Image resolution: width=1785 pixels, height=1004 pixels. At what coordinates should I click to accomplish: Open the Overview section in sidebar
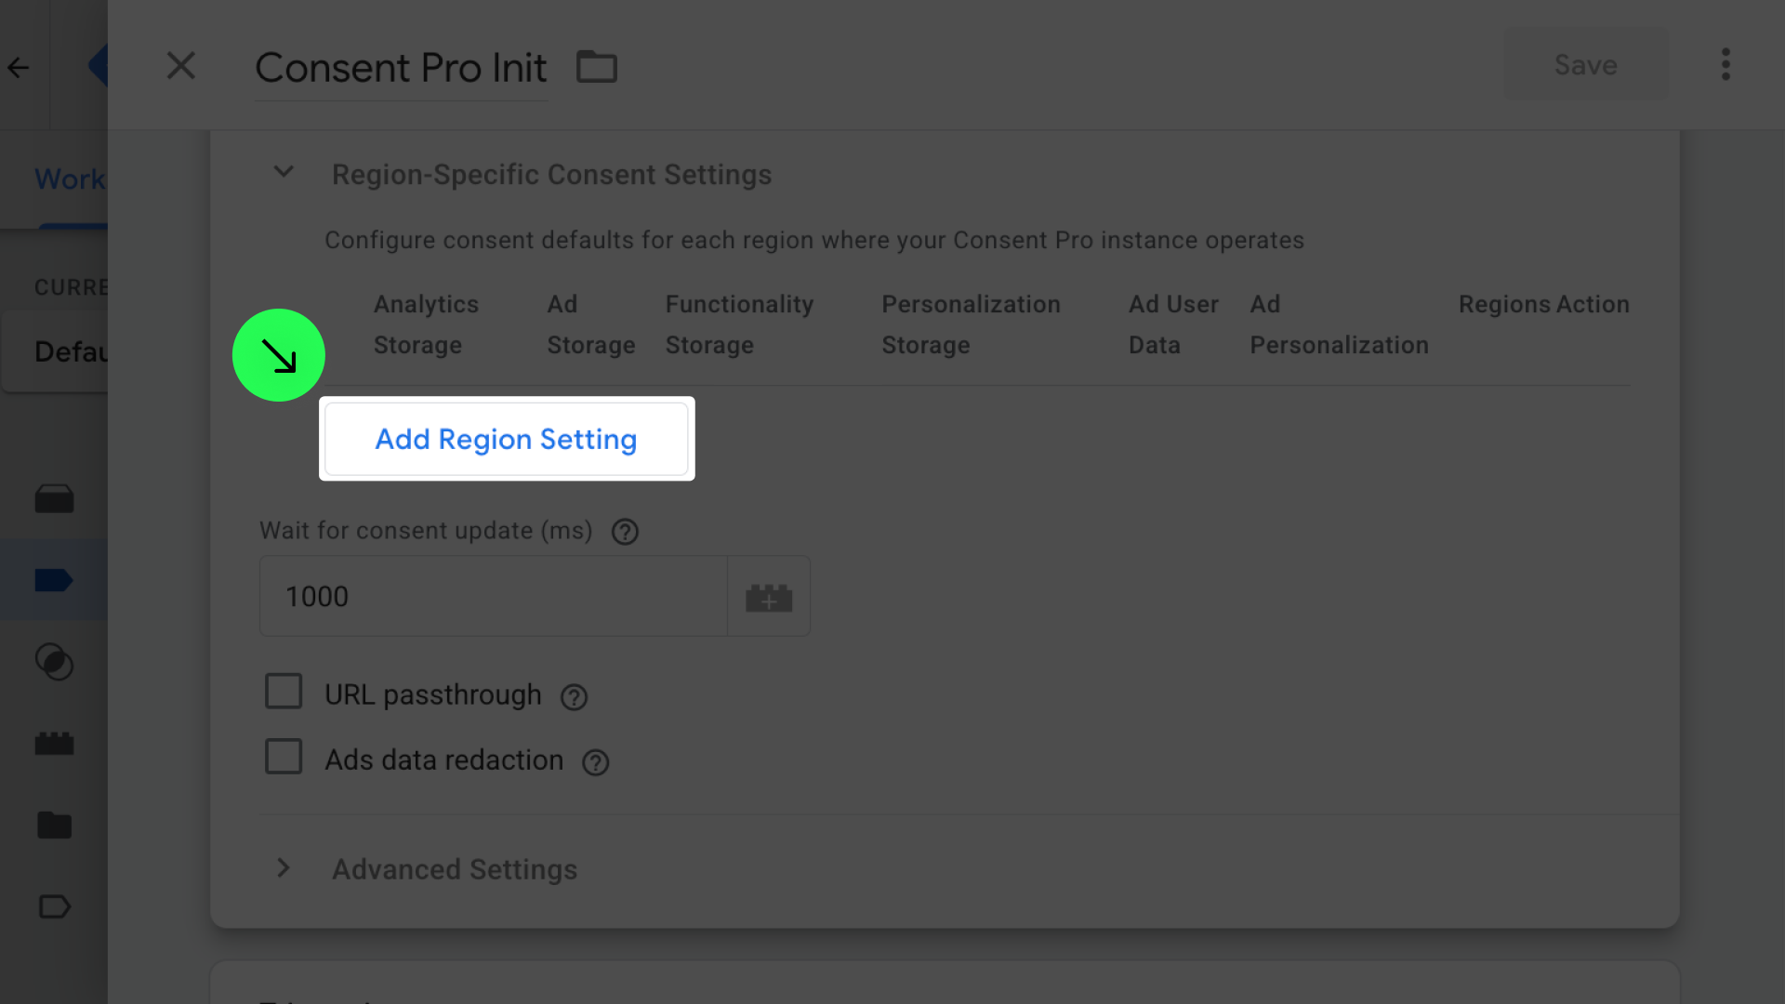[54, 499]
